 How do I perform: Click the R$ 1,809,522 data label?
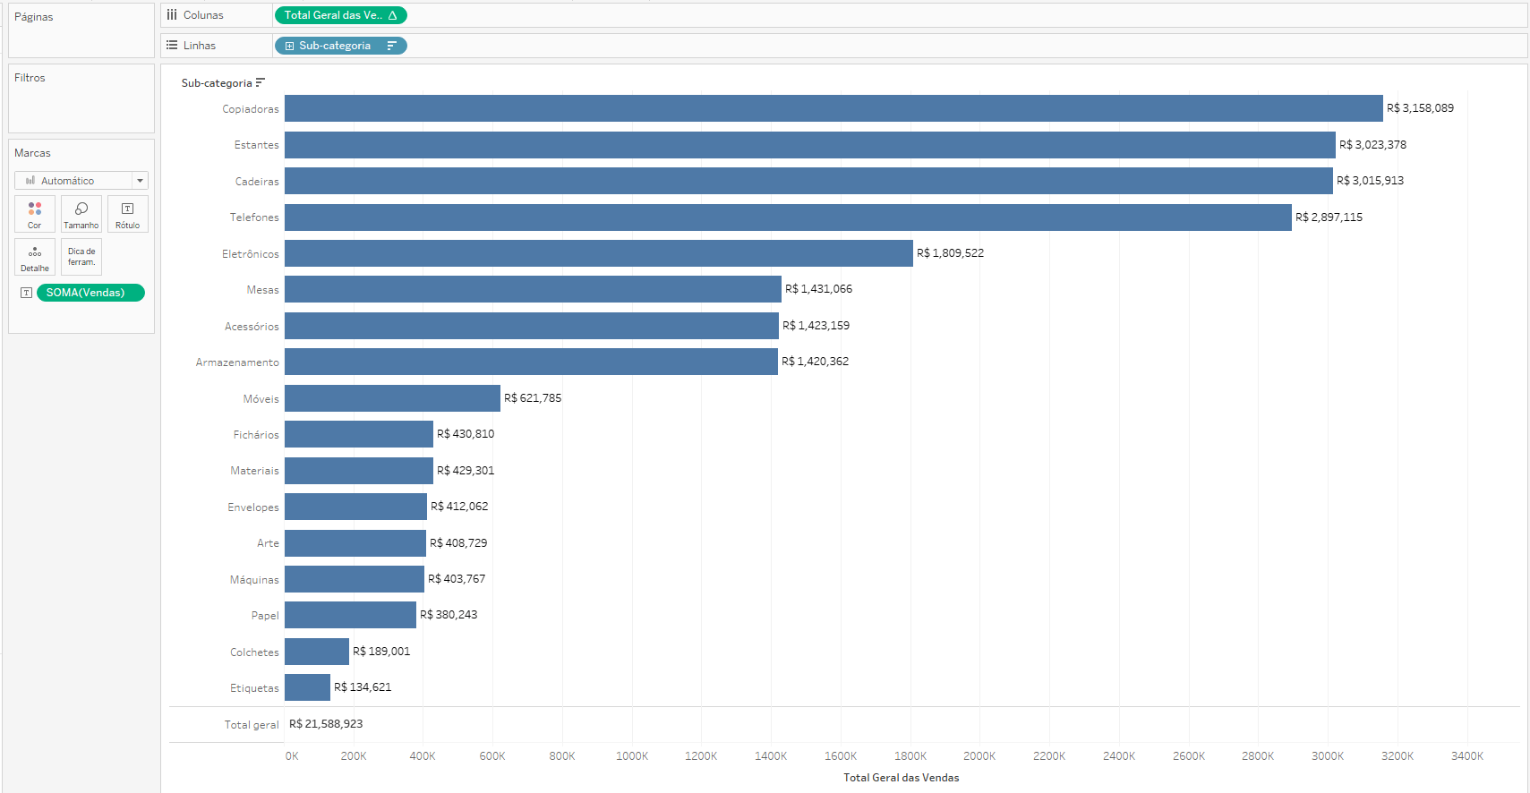point(950,253)
